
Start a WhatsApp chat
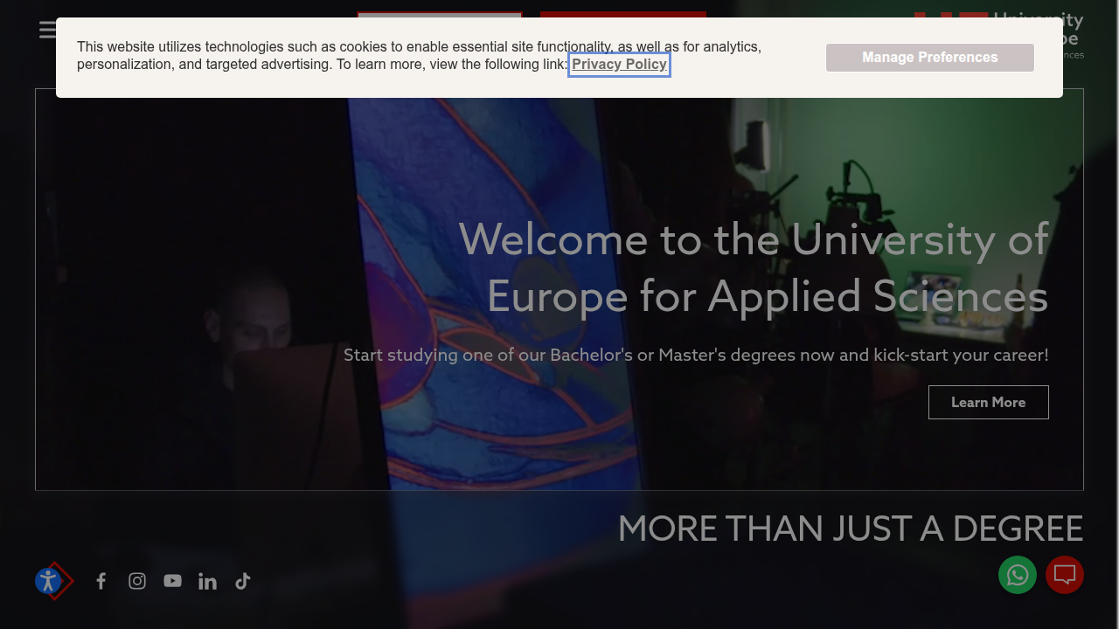coord(1018,575)
